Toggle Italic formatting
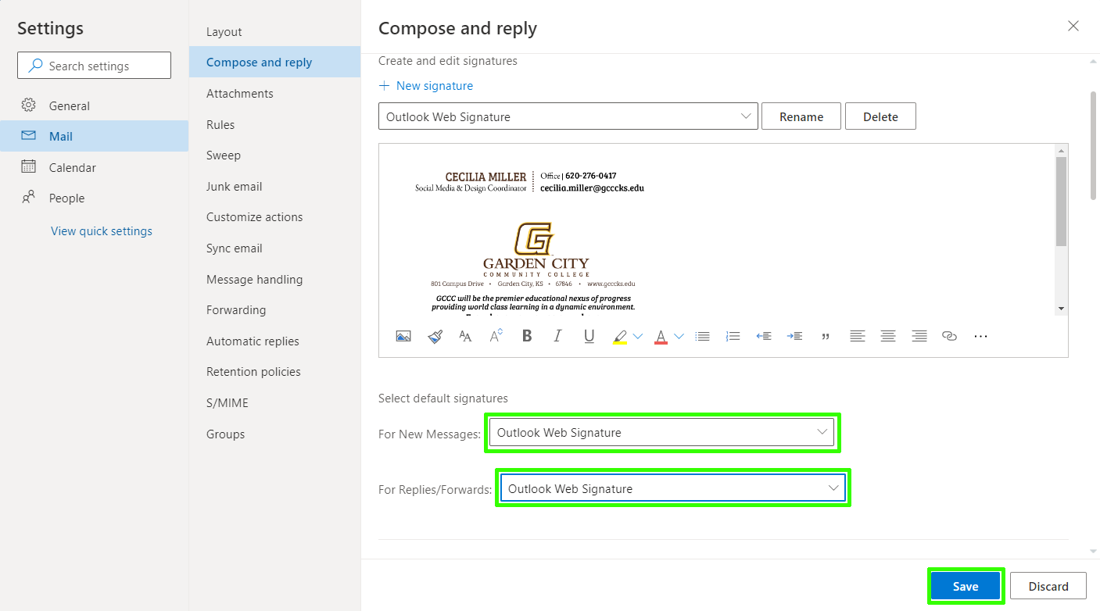The image size is (1100, 611). click(x=557, y=336)
